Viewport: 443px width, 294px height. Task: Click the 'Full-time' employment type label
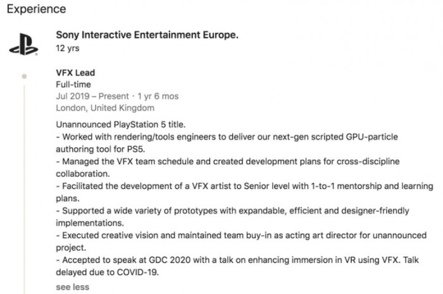click(73, 84)
